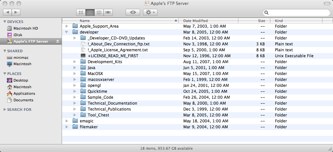Expand the emagic folder triangle
333x152 pixels.
coord(67,121)
